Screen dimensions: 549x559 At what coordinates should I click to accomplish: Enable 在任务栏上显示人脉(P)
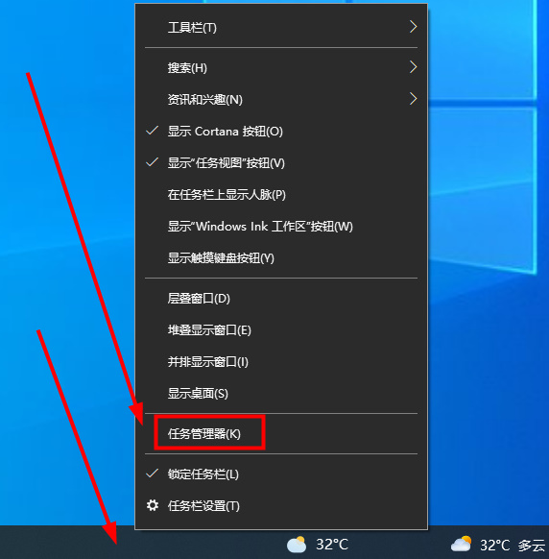(x=280, y=195)
